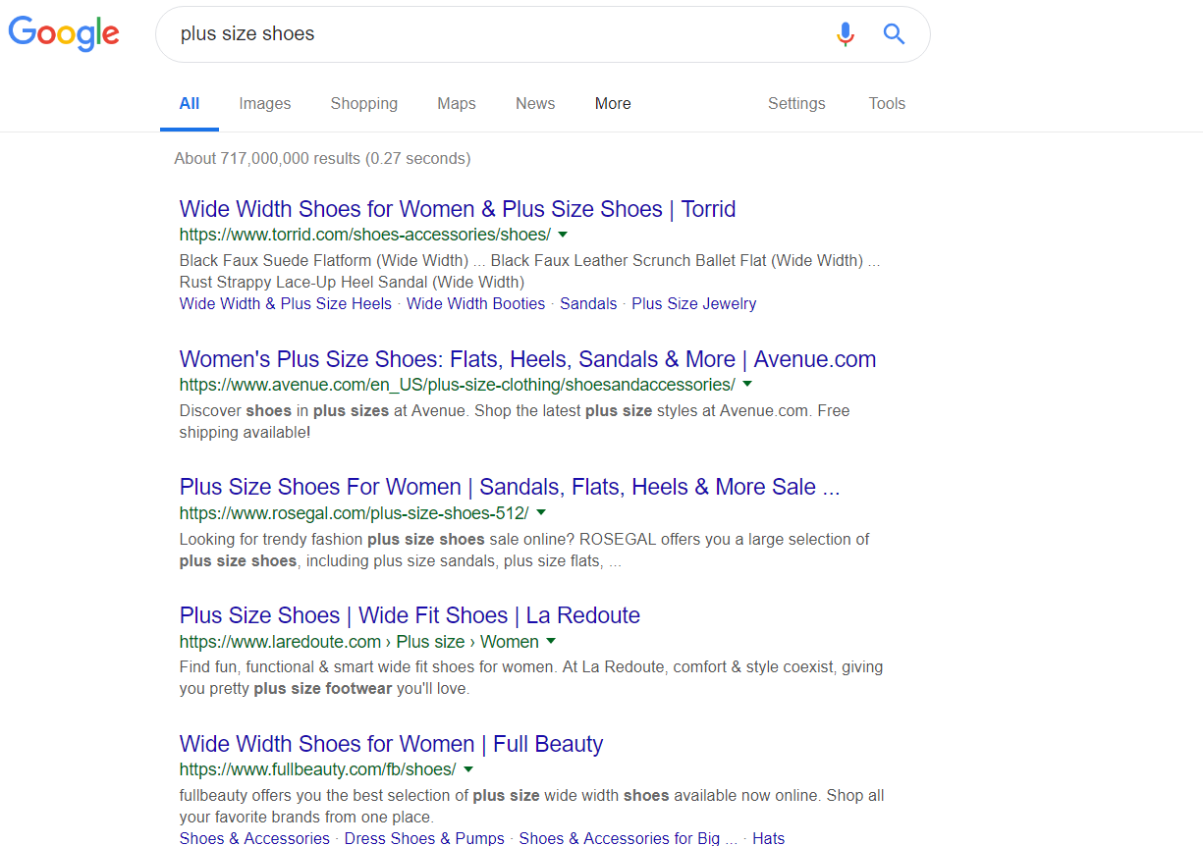Open Full Beauty Wide Width Shoes result

(391, 744)
